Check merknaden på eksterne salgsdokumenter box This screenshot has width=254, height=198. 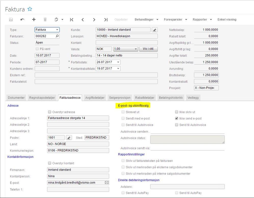(123, 167)
